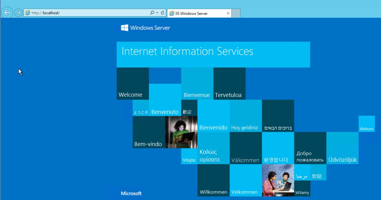
Task: Click the Windows Server logo
Action: click(x=145, y=28)
